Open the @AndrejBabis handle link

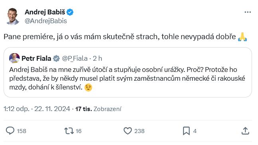coord(46,21)
